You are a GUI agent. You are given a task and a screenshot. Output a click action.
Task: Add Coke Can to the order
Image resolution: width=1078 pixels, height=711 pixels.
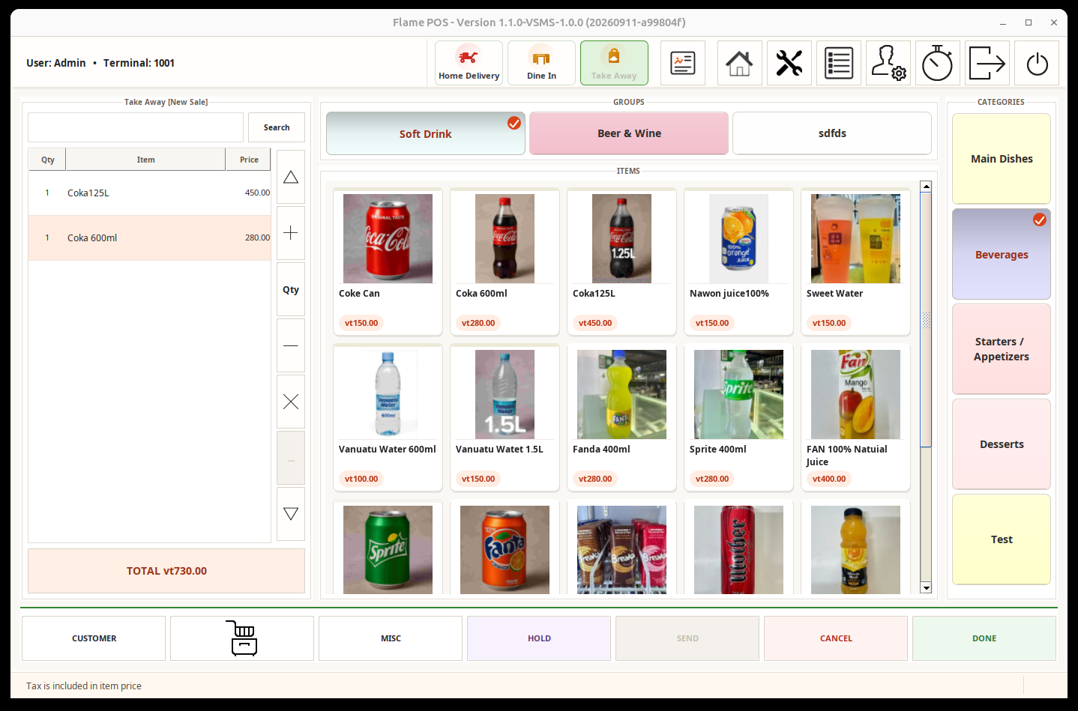click(388, 261)
